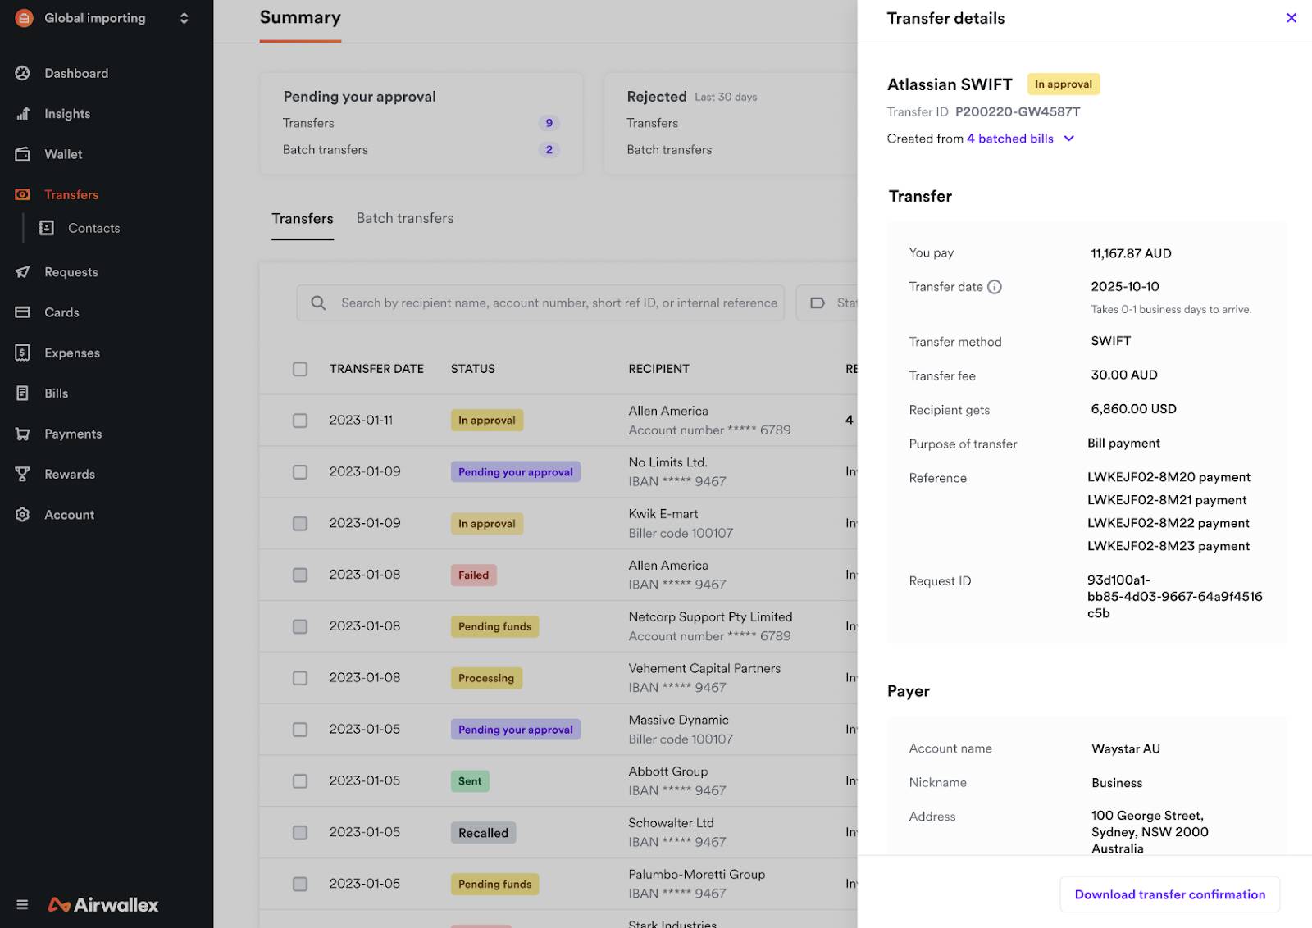Open the Status filter dropdown
This screenshot has height=928, width=1312.
click(x=827, y=303)
